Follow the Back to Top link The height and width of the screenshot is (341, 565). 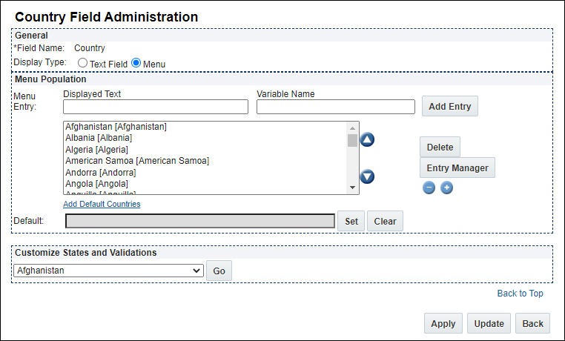(520, 294)
